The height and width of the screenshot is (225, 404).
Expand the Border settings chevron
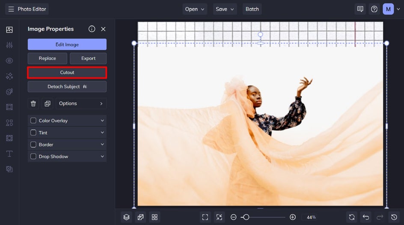point(102,145)
